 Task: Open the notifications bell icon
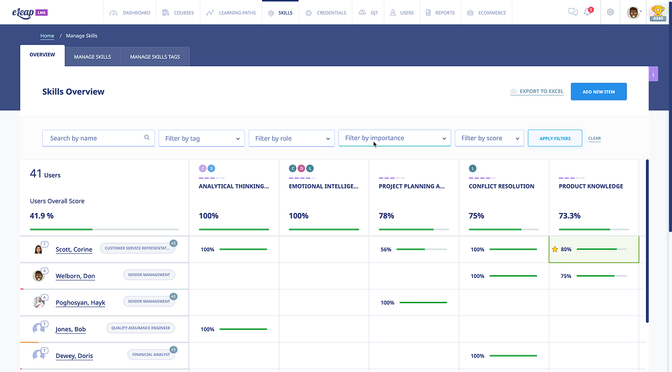[x=588, y=11]
